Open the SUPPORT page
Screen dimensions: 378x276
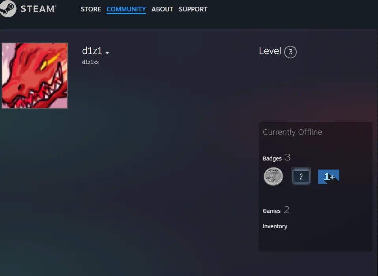[x=193, y=9]
